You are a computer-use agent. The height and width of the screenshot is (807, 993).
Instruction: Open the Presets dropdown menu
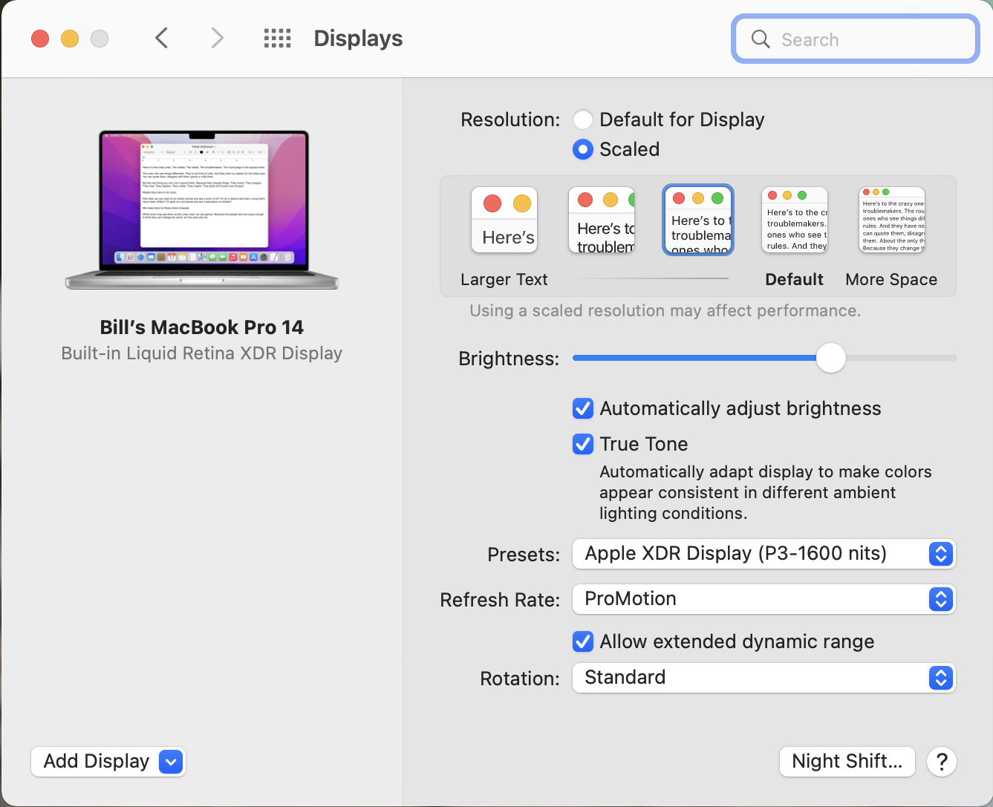(764, 554)
